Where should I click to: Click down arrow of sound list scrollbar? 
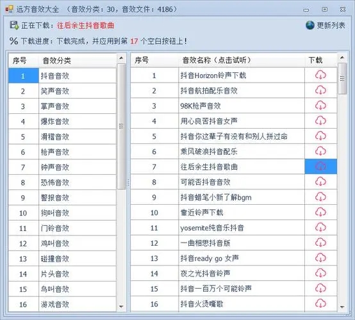click(x=342, y=307)
